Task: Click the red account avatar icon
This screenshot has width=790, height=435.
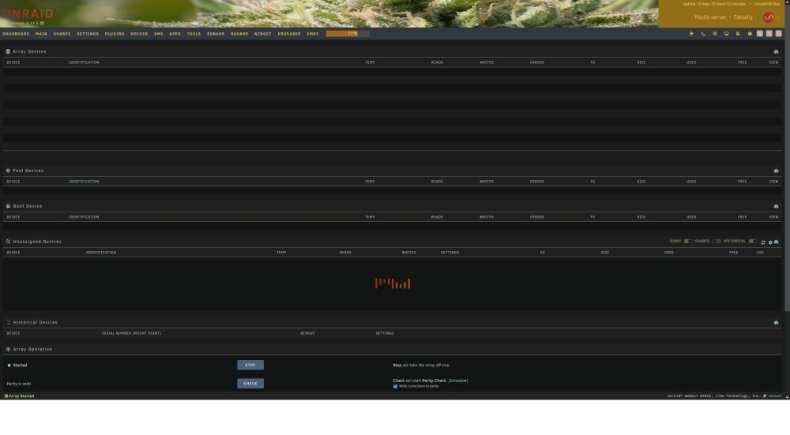Action: (x=769, y=17)
